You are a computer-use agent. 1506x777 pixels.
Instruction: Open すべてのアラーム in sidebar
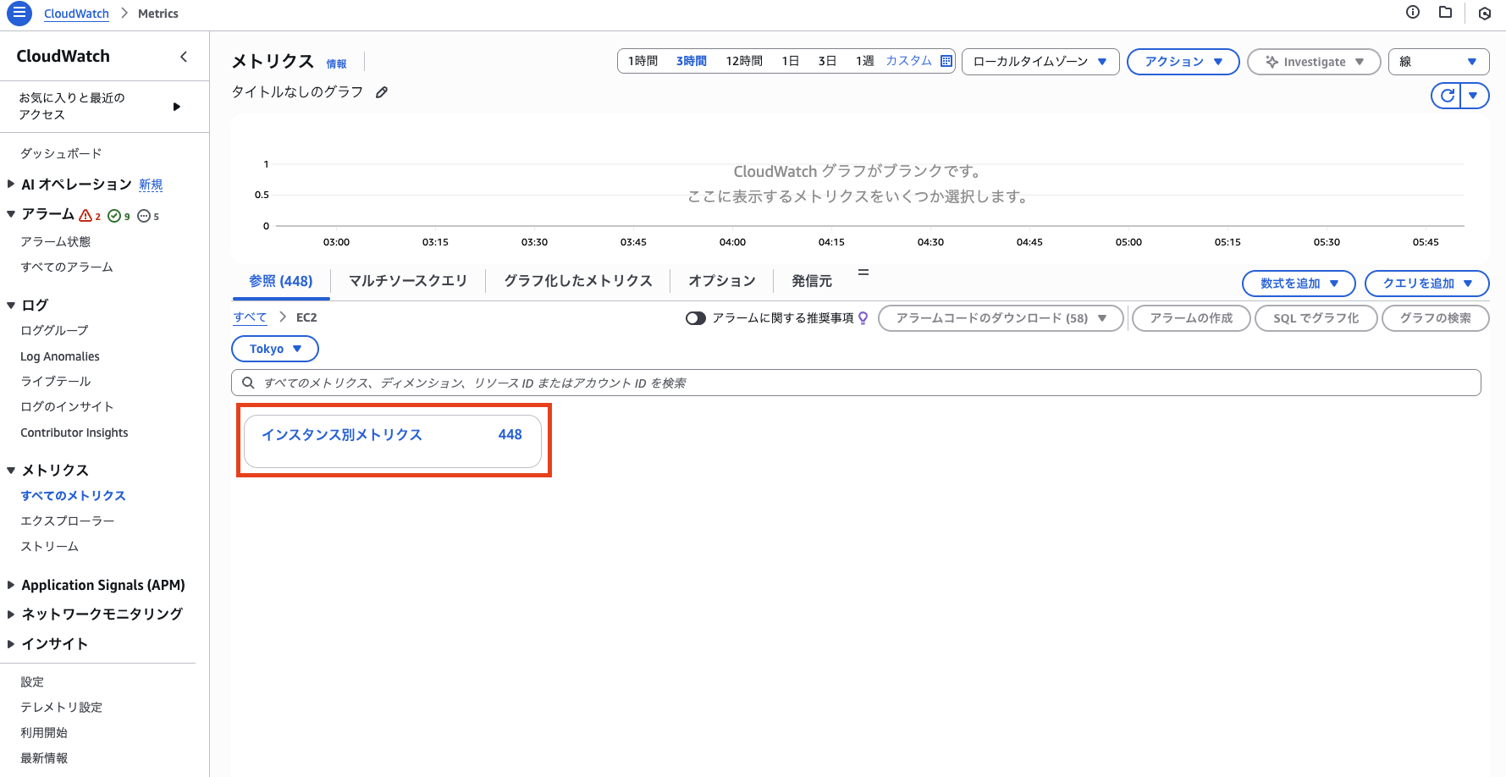click(x=67, y=267)
